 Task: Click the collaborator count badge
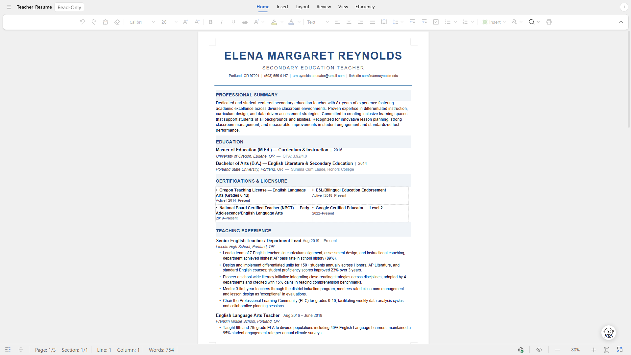click(x=624, y=7)
